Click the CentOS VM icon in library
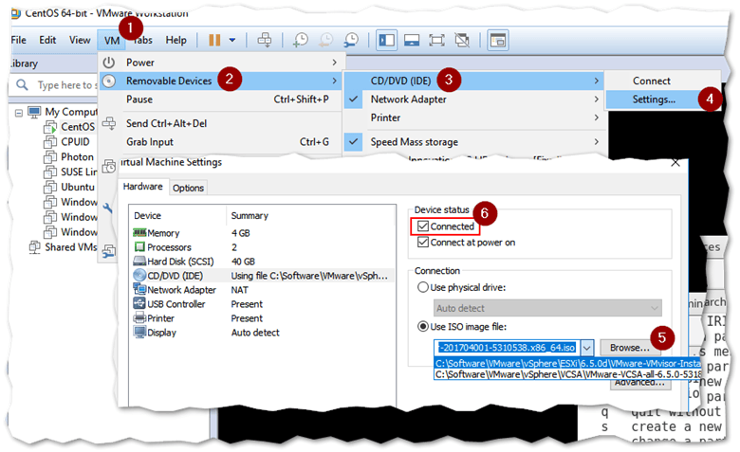The width and height of the screenshot is (740, 452). pos(50,127)
